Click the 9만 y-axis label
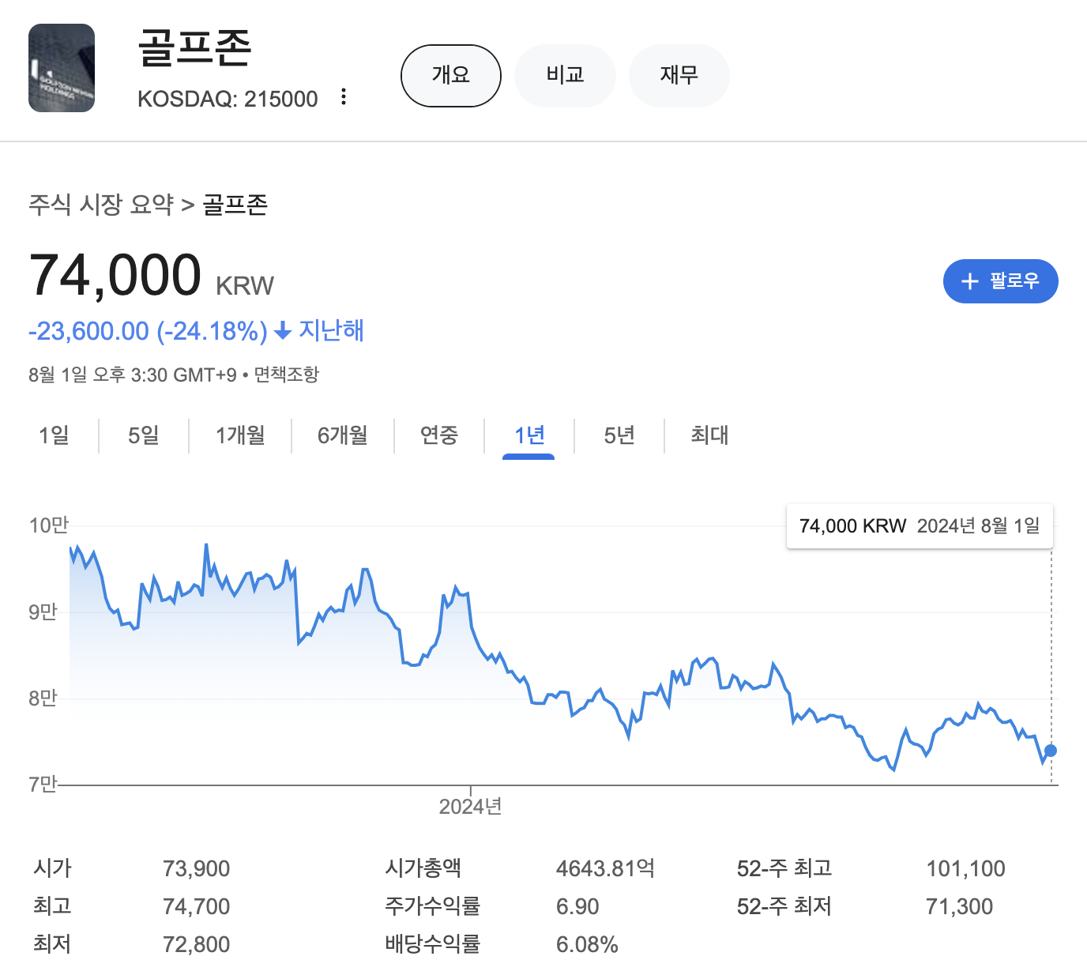 pyautogui.click(x=43, y=612)
